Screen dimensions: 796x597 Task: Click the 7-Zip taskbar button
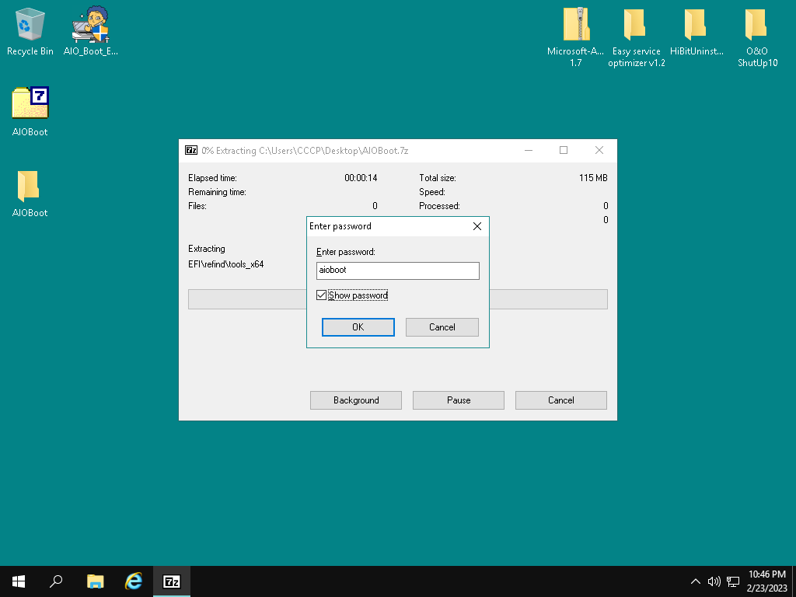[x=172, y=581]
